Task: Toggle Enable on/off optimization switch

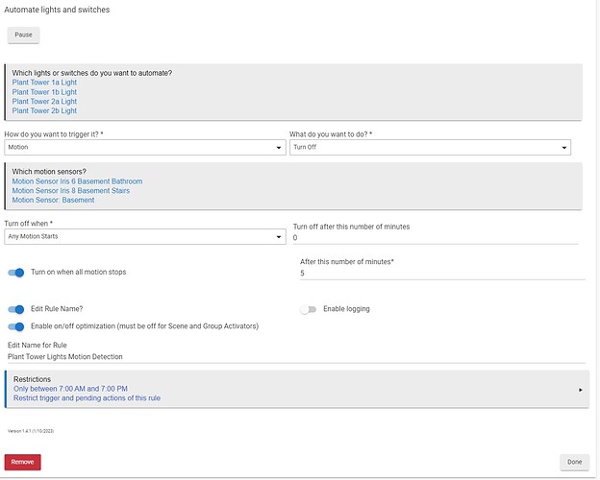Action: [16, 326]
